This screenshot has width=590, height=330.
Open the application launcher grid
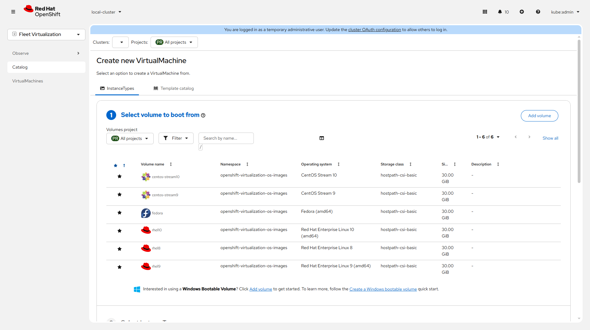[x=485, y=12]
